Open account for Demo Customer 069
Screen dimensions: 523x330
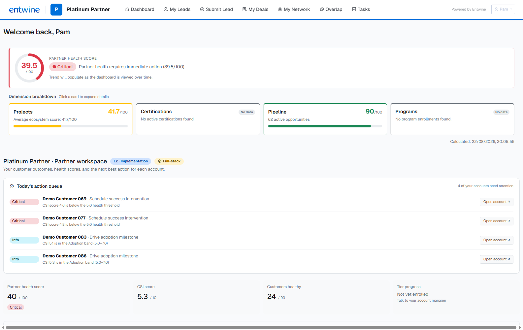(x=496, y=202)
